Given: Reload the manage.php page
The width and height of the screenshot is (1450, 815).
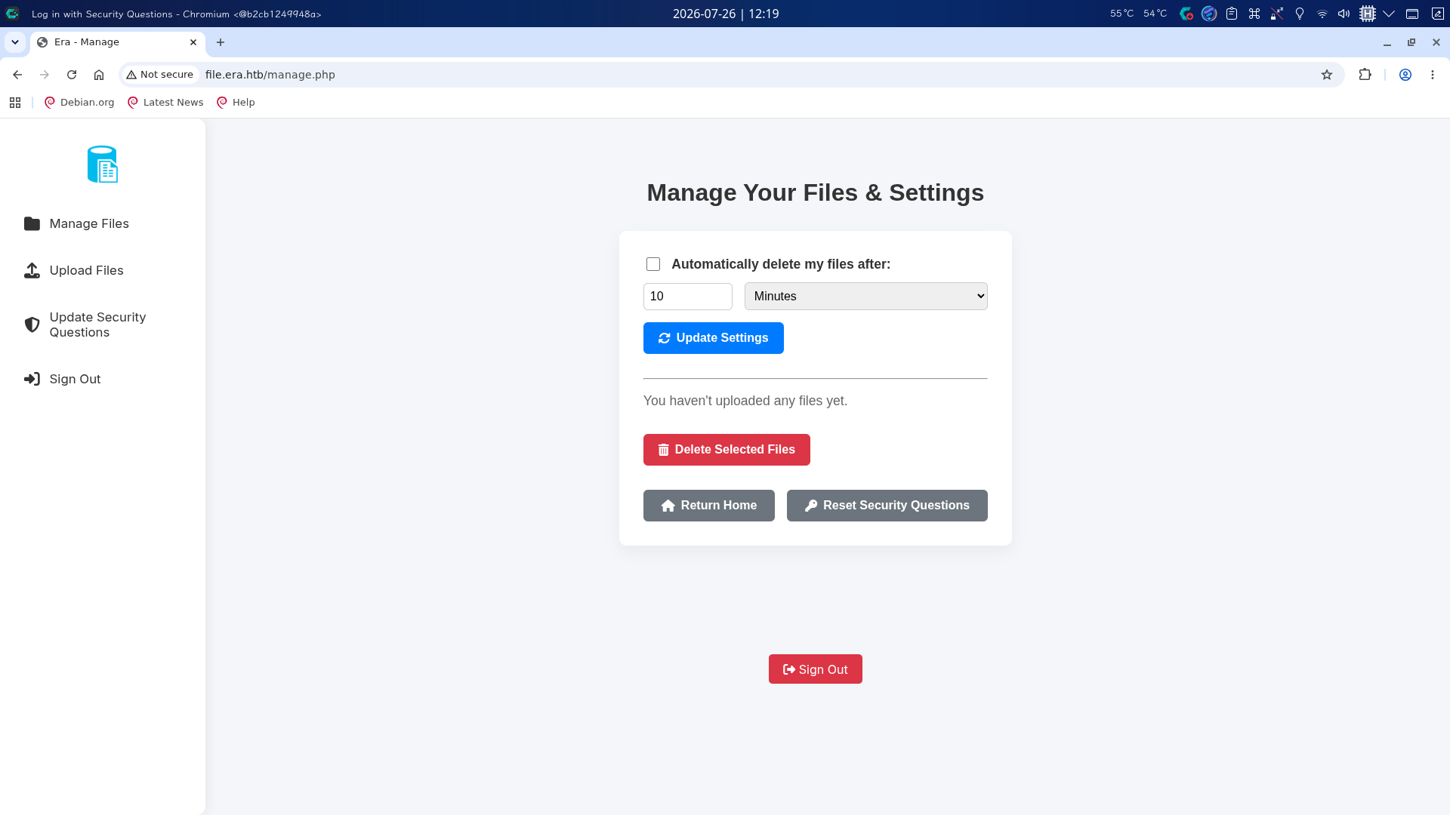Looking at the screenshot, I should (72, 75).
